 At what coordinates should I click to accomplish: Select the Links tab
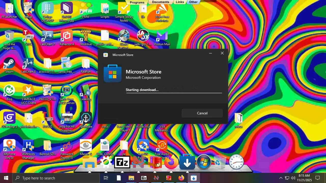180,2
